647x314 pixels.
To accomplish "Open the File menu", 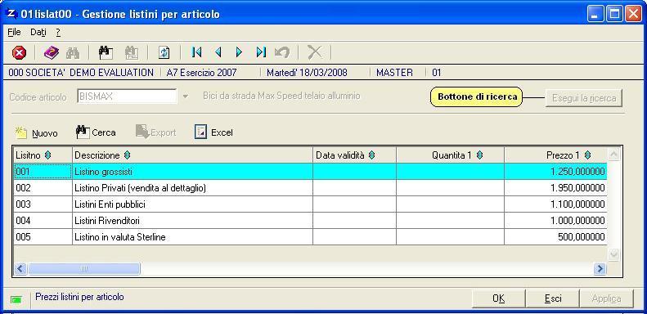I will (x=14, y=32).
